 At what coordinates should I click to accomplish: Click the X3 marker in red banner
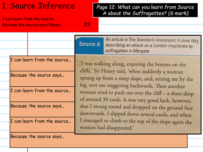[87, 24]
